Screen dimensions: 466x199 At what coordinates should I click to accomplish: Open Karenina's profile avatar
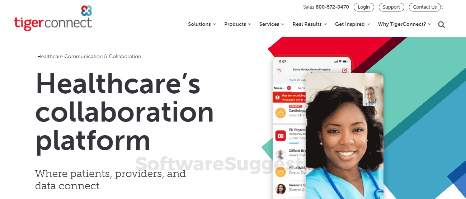281,189
